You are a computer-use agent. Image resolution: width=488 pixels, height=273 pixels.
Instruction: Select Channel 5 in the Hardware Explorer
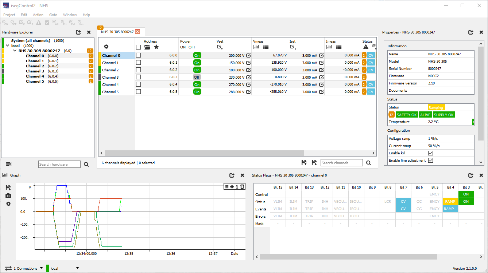coord(35,81)
